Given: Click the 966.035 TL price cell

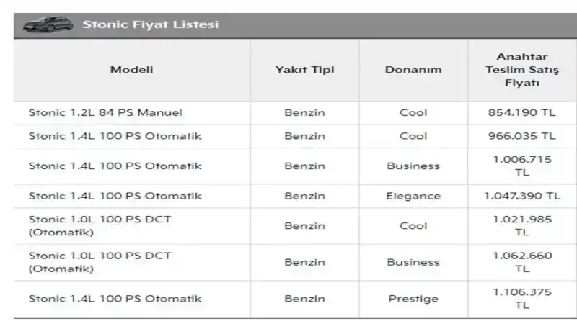Looking at the screenshot, I should (521, 136).
